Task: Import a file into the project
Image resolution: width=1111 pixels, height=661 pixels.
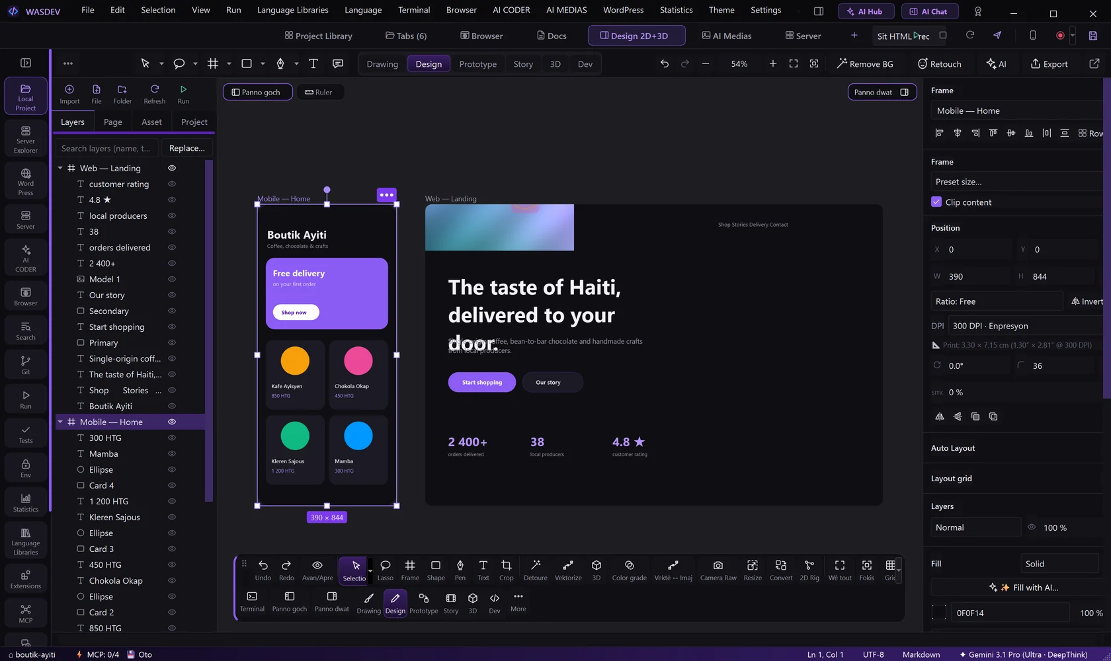Action: [69, 95]
